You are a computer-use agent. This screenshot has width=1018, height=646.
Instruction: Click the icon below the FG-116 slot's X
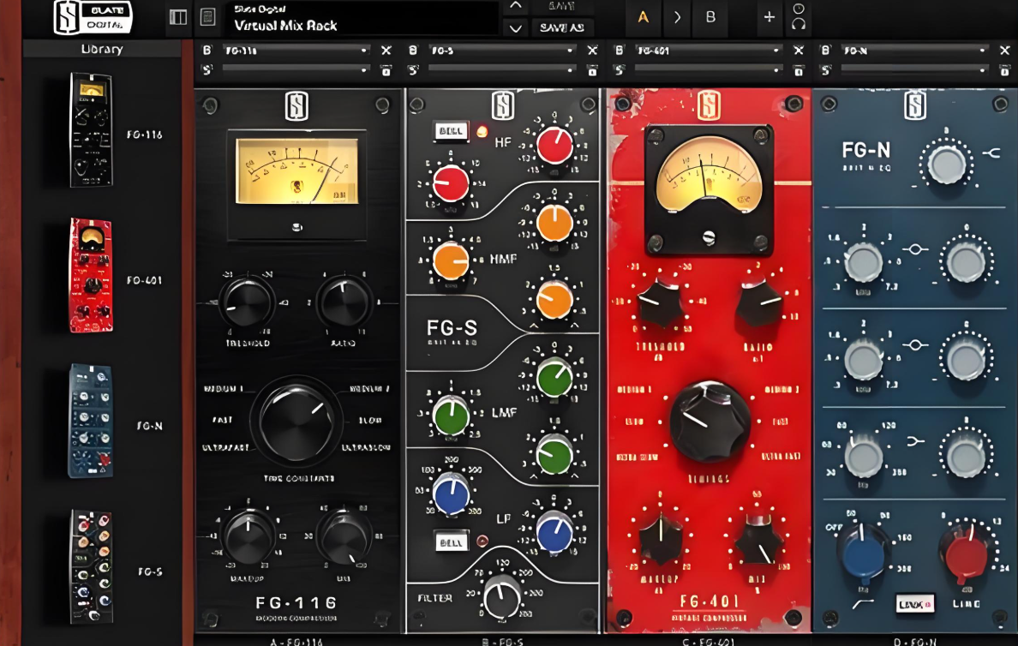tap(386, 70)
